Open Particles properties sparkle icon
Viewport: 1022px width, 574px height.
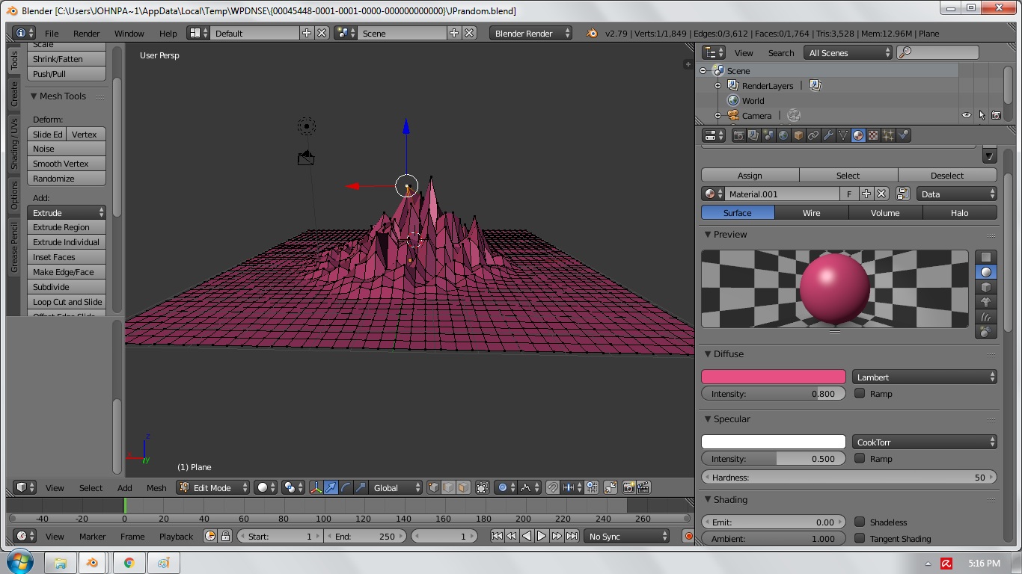coord(888,135)
